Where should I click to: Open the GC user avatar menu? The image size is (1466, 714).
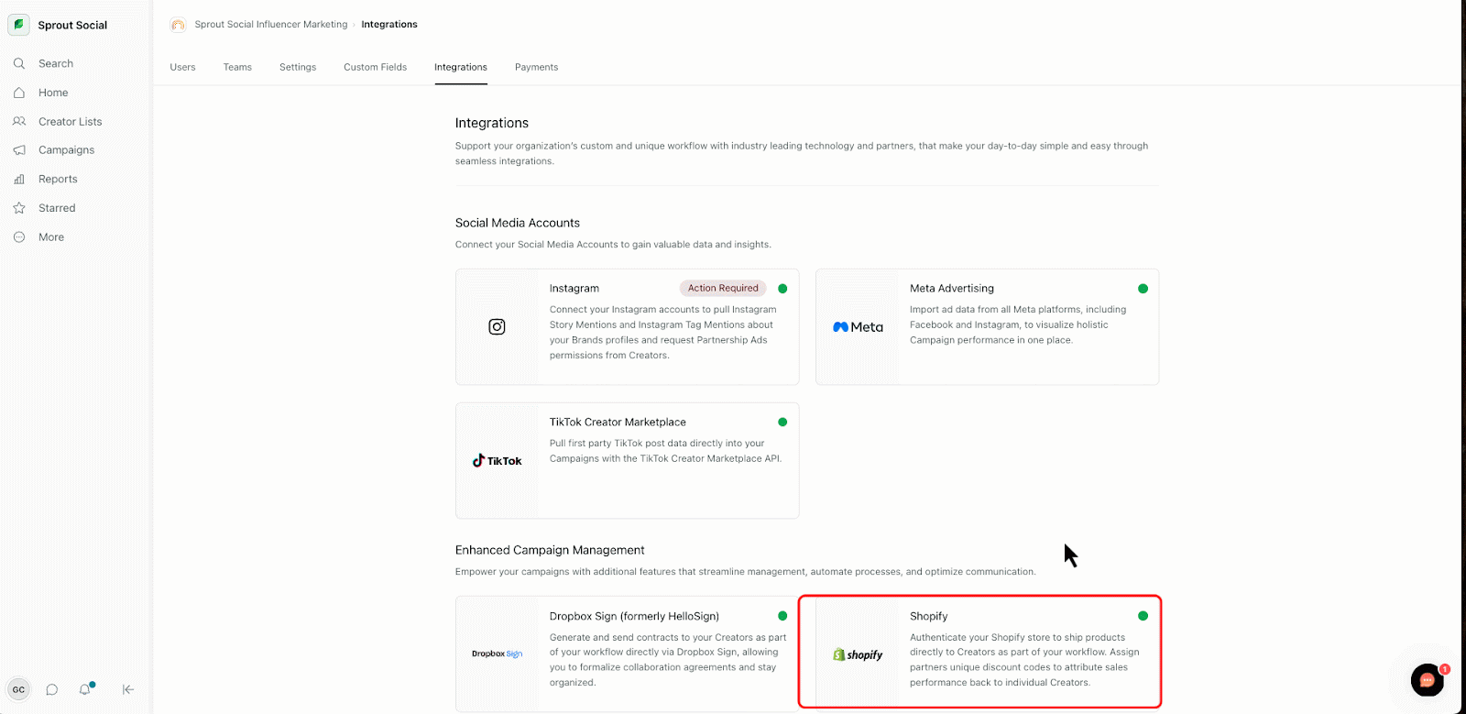18,689
